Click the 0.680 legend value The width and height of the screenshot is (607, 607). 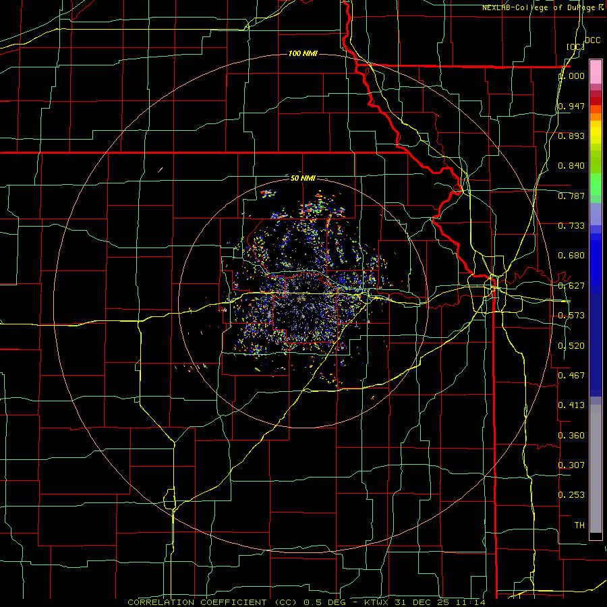pos(571,256)
